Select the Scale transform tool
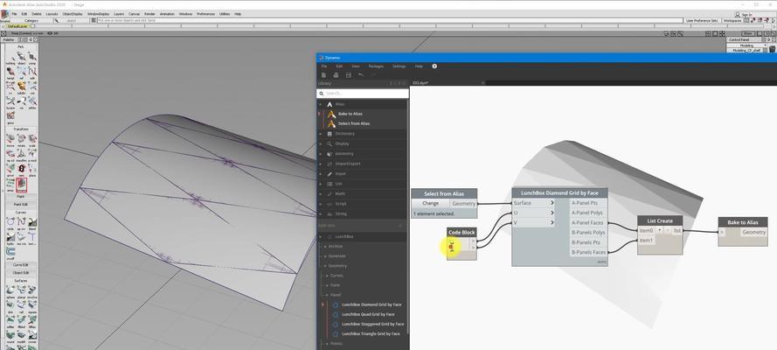777x350 pixels. pyautogui.click(x=32, y=141)
